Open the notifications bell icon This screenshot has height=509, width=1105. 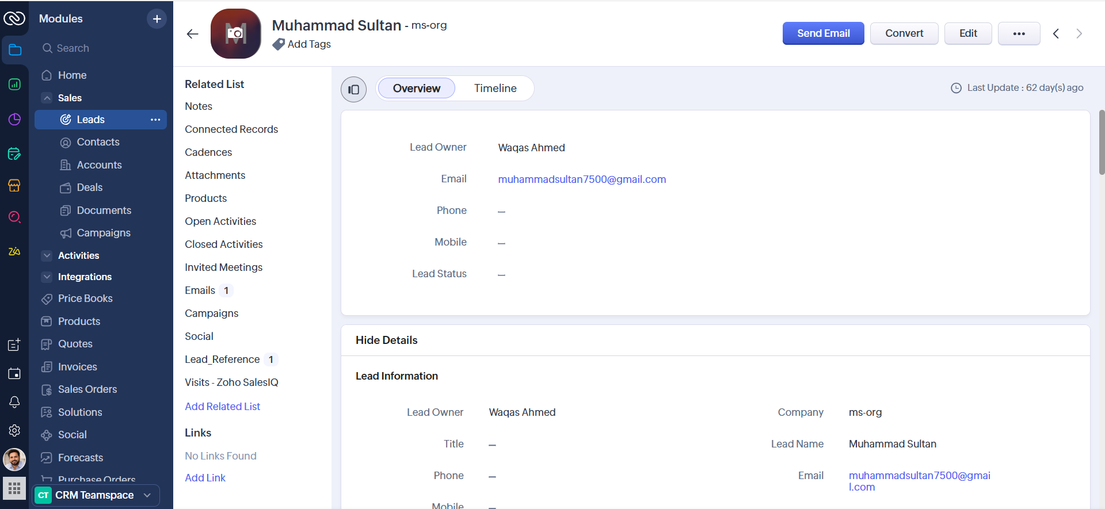coord(14,402)
